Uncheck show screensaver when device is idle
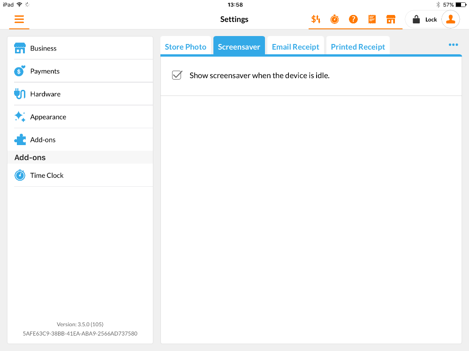The width and height of the screenshot is (469, 351). click(x=177, y=75)
